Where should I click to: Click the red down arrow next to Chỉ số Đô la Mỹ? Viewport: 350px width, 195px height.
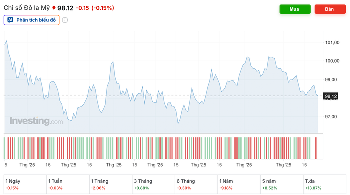point(54,8)
